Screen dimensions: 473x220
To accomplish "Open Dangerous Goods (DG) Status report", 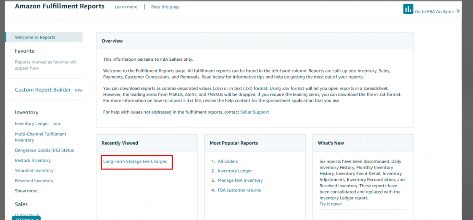I will (x=44, y=150).
